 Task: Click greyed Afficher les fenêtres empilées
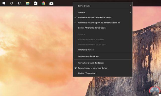(x=103, y=39)
